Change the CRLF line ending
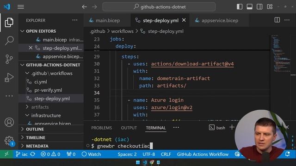The image size is (296, 166). pyautogui.click(x=166, y=154)
